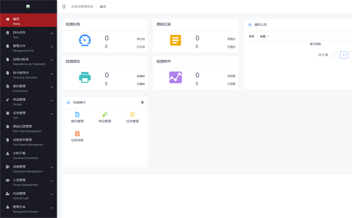Image resolution: width=352 pixels, height=218 pixels.
Task: Sort notices by the 标题 column header
Action: click(x=264, y=36)
